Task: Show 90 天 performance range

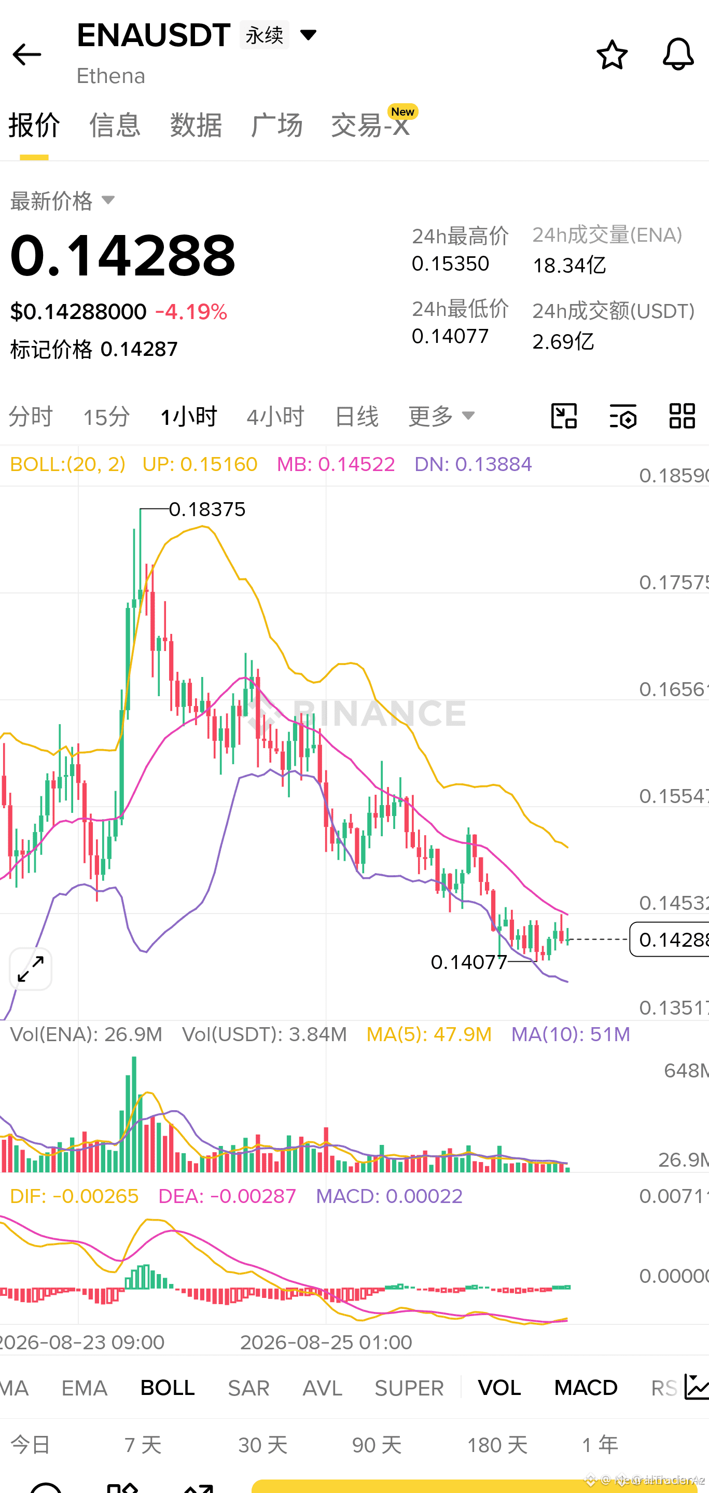Action: 377,1445
